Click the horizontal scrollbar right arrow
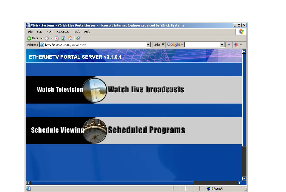Screen dimensions: 286x192 click(240, 182)
